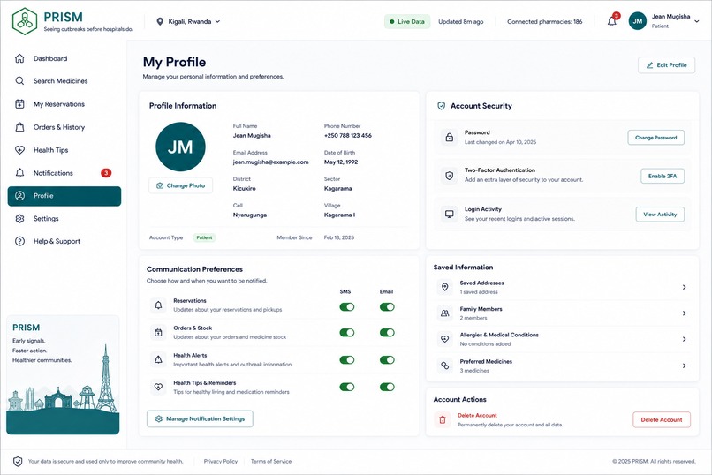This screenshot has height=475, width=712.
Task: Open the Privacy Policy footer link
Action: tap(221, 462)
